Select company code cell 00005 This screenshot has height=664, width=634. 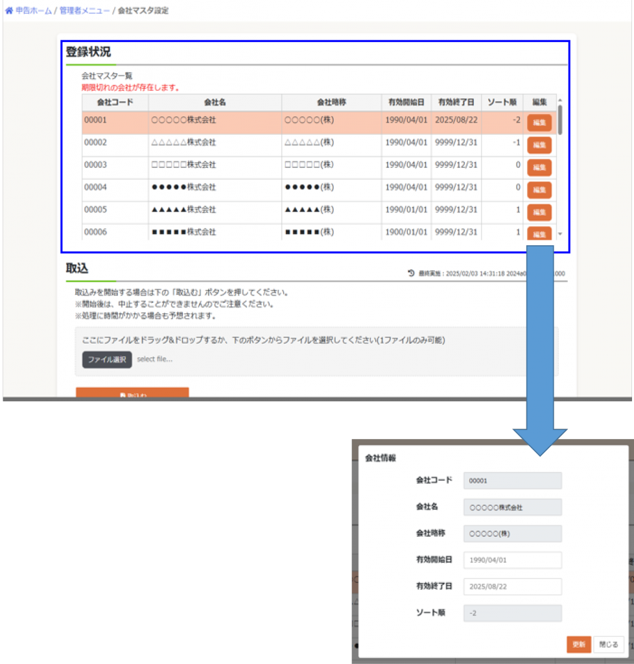115,213
